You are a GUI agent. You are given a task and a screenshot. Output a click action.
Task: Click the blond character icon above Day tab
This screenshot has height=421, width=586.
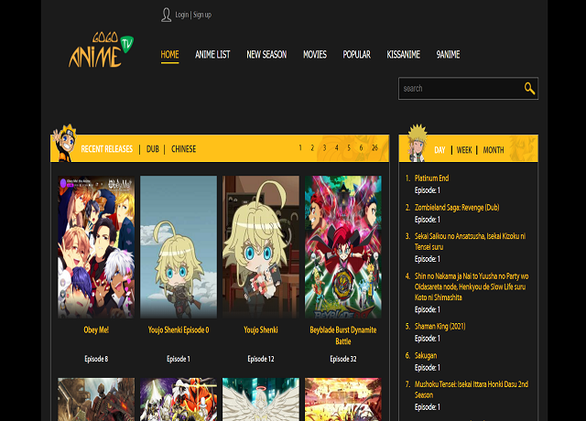(x=417, y=139)
